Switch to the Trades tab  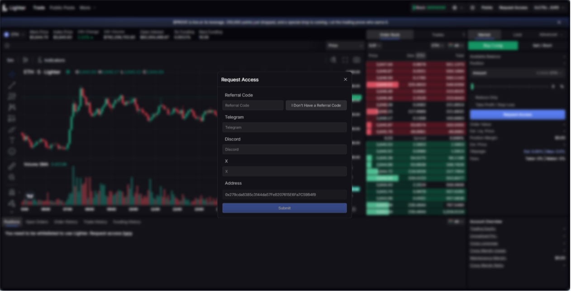[x=438, y=35]
